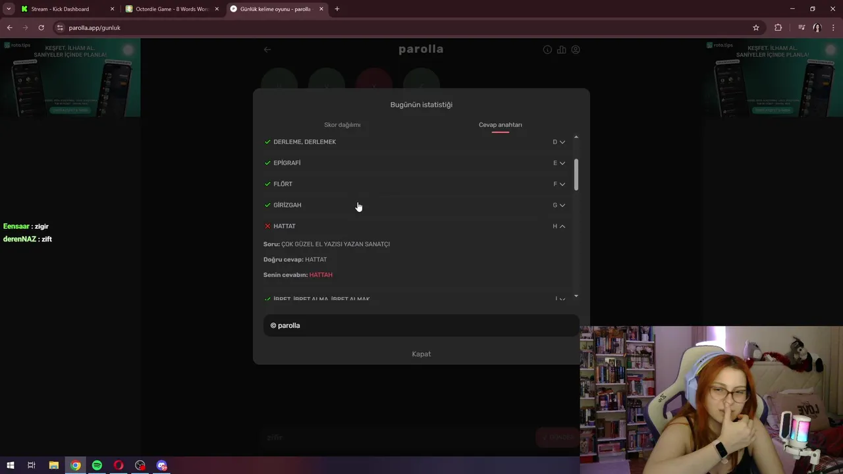
Task: Open the Chrome extensions menu
Action: (778, 28)
